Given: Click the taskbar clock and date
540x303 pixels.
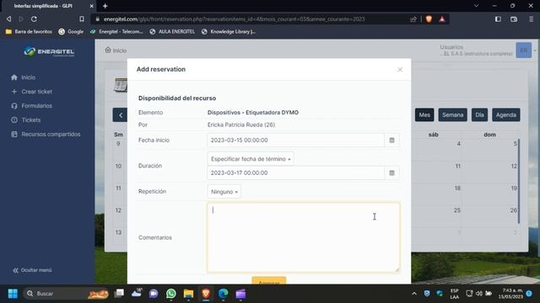Looking at the screenshot, I should coord(510,294).
